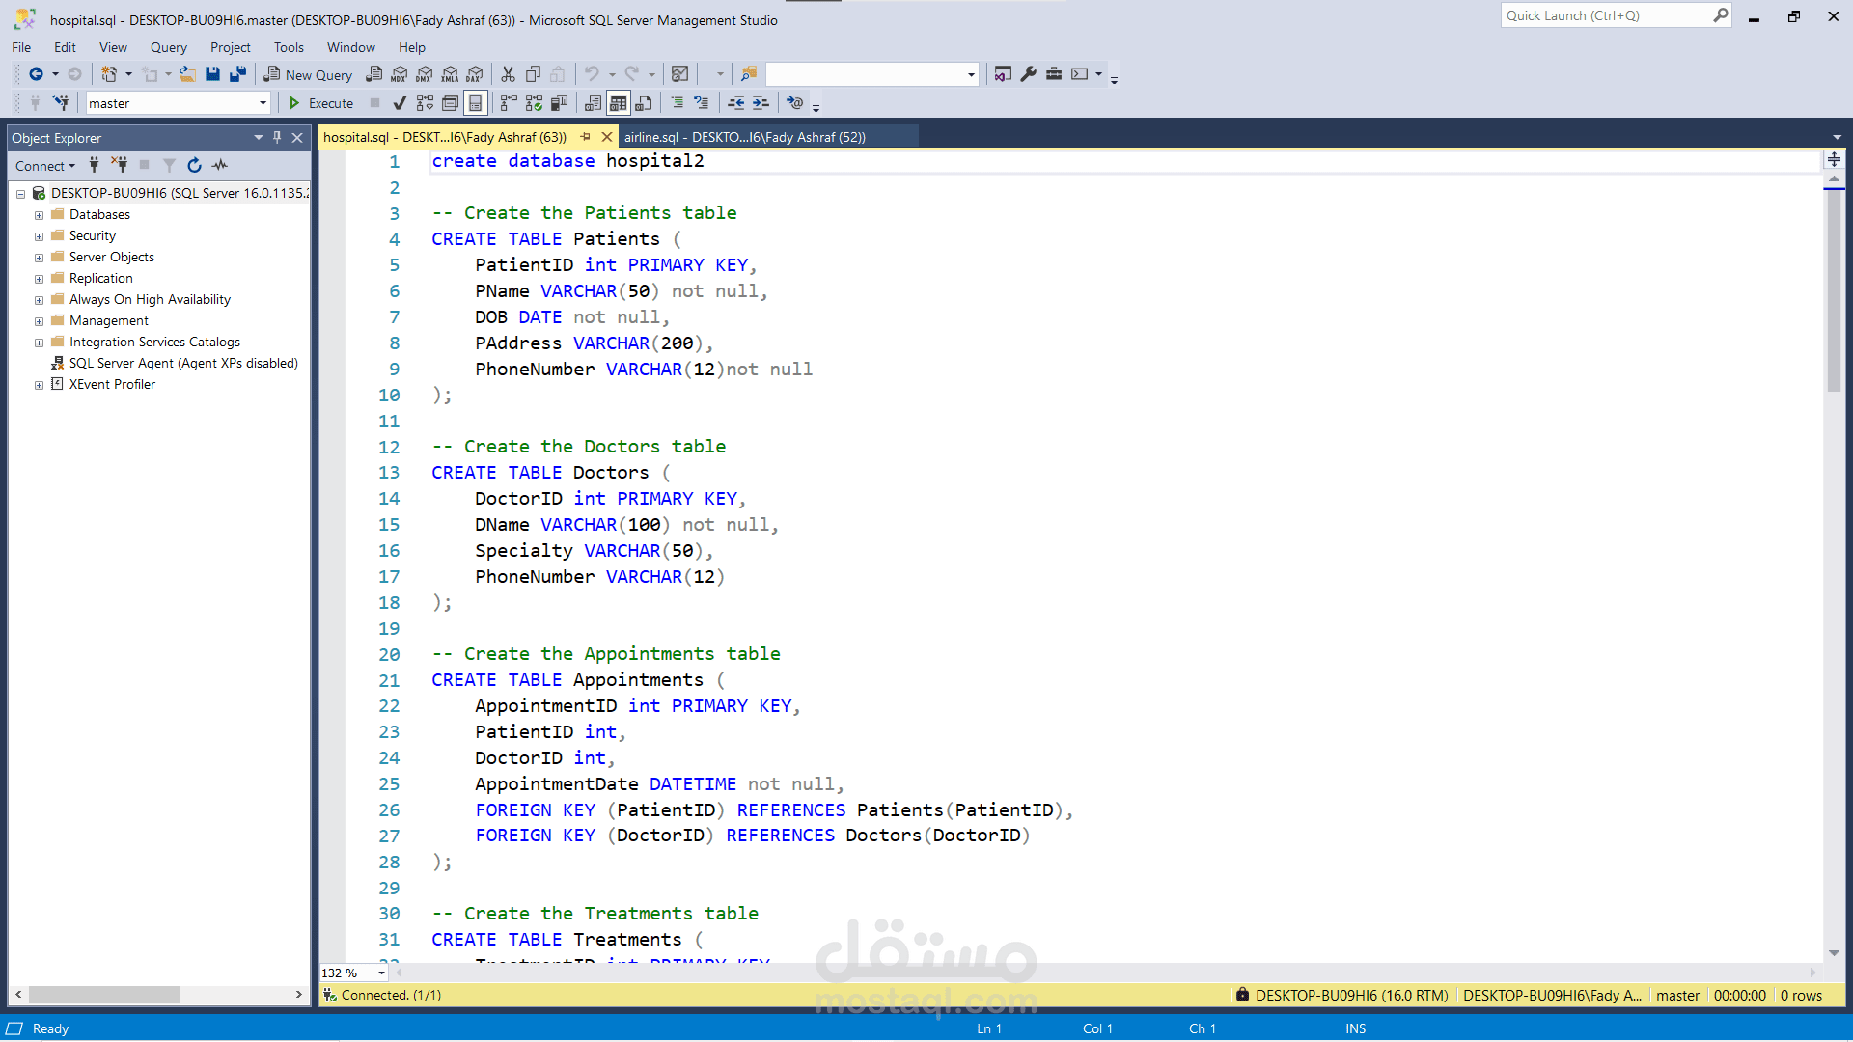This screenshot has width=1853, height=1042.
Task: Open the master database dropdown
Action: [263, 102]
